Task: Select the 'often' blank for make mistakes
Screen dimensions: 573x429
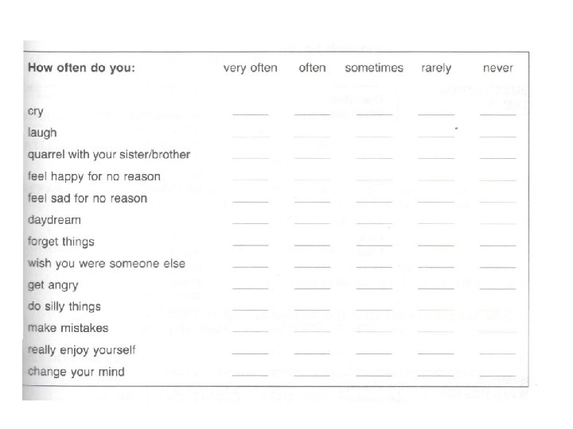Action: (312, 330)
